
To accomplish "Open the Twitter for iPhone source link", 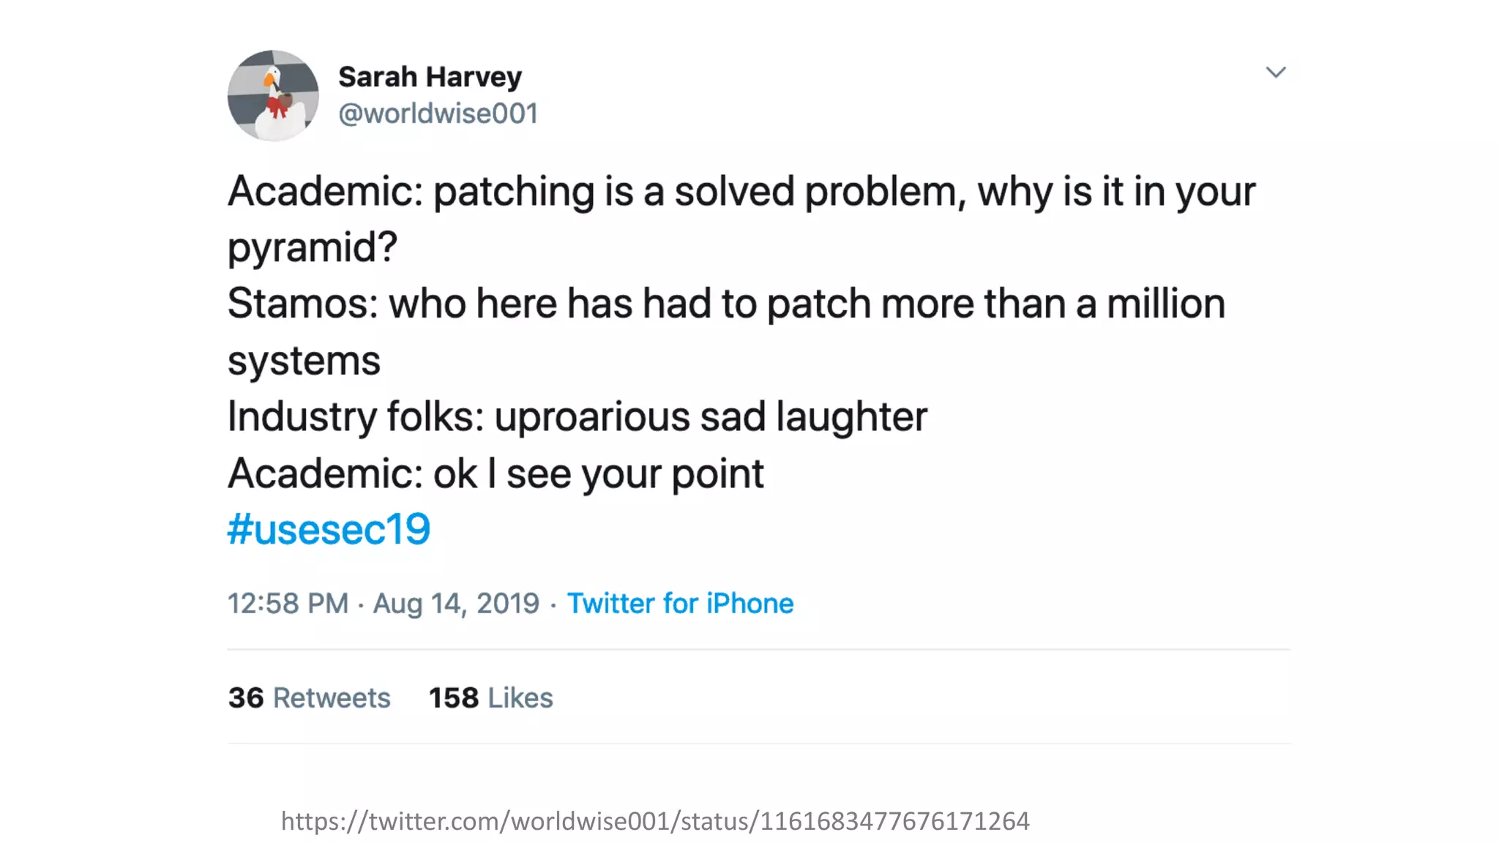I will point(680,604).
